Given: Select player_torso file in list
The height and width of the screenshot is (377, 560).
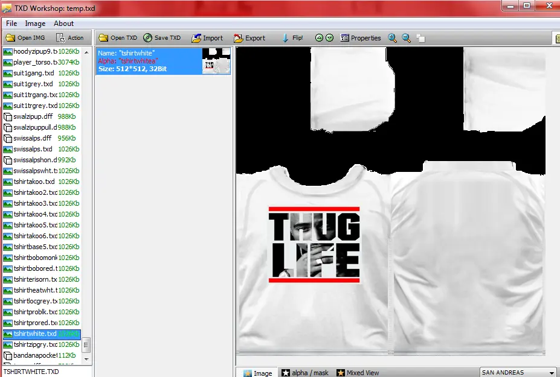Looking at the screenshot, I should [42, 62].
